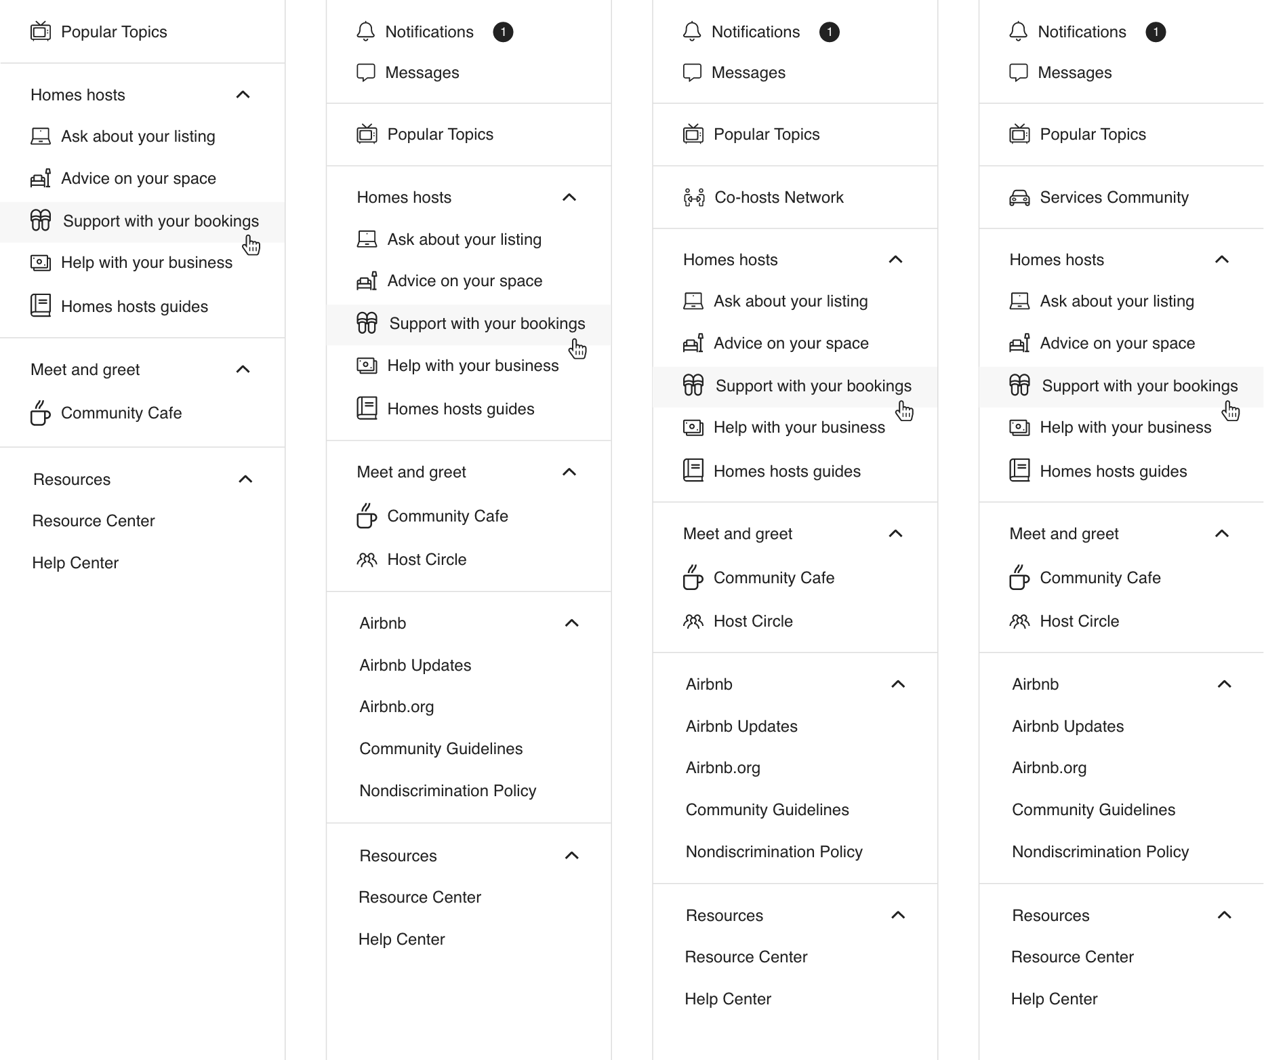Viewport: 1264px width, 1060px height.
Task: Collapse Meet and greet in Co-hosts Network panel
Action: point(895,534)
